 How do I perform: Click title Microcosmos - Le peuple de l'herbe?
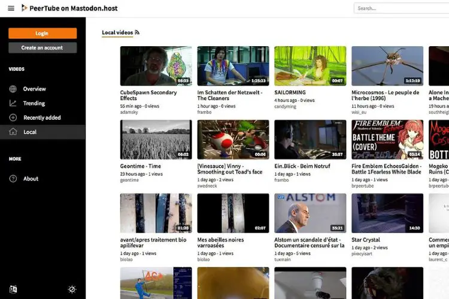click(x=386, y=95)
